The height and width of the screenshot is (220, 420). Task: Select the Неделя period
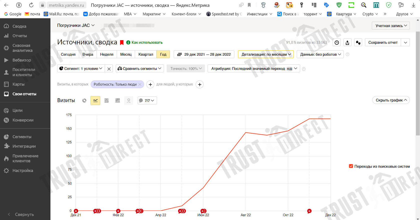107,54
